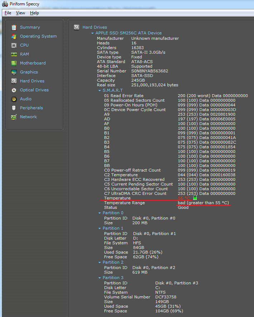This screenshot has height=317, width=254.
Task: Click the bad (greater than 55 °C) text
Action: click(203, 203)
